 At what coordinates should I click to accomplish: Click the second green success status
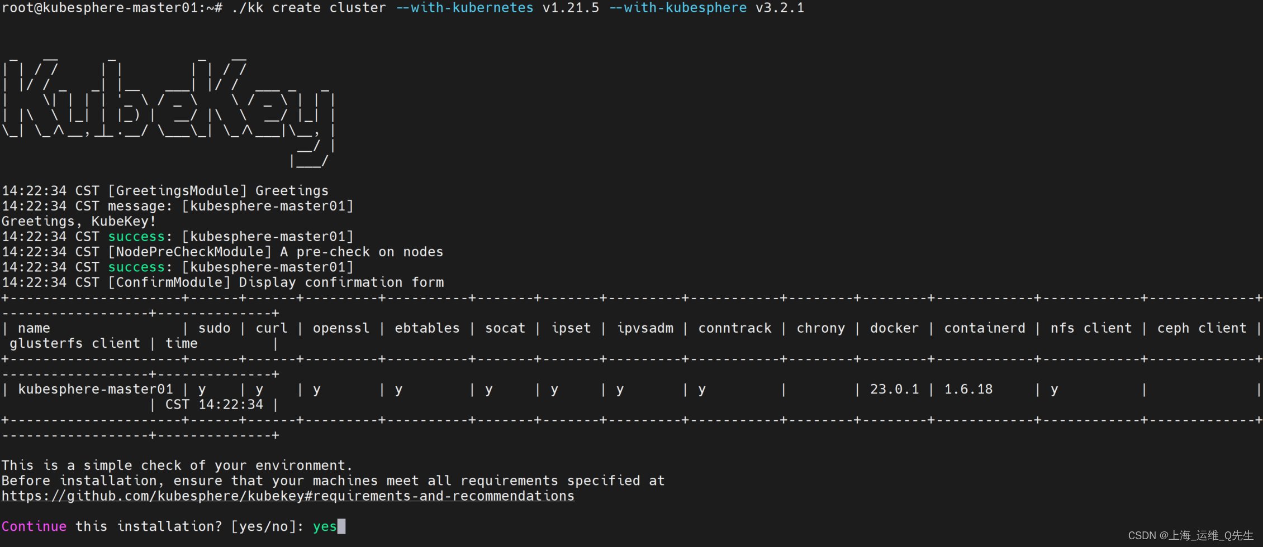point(136,267)
